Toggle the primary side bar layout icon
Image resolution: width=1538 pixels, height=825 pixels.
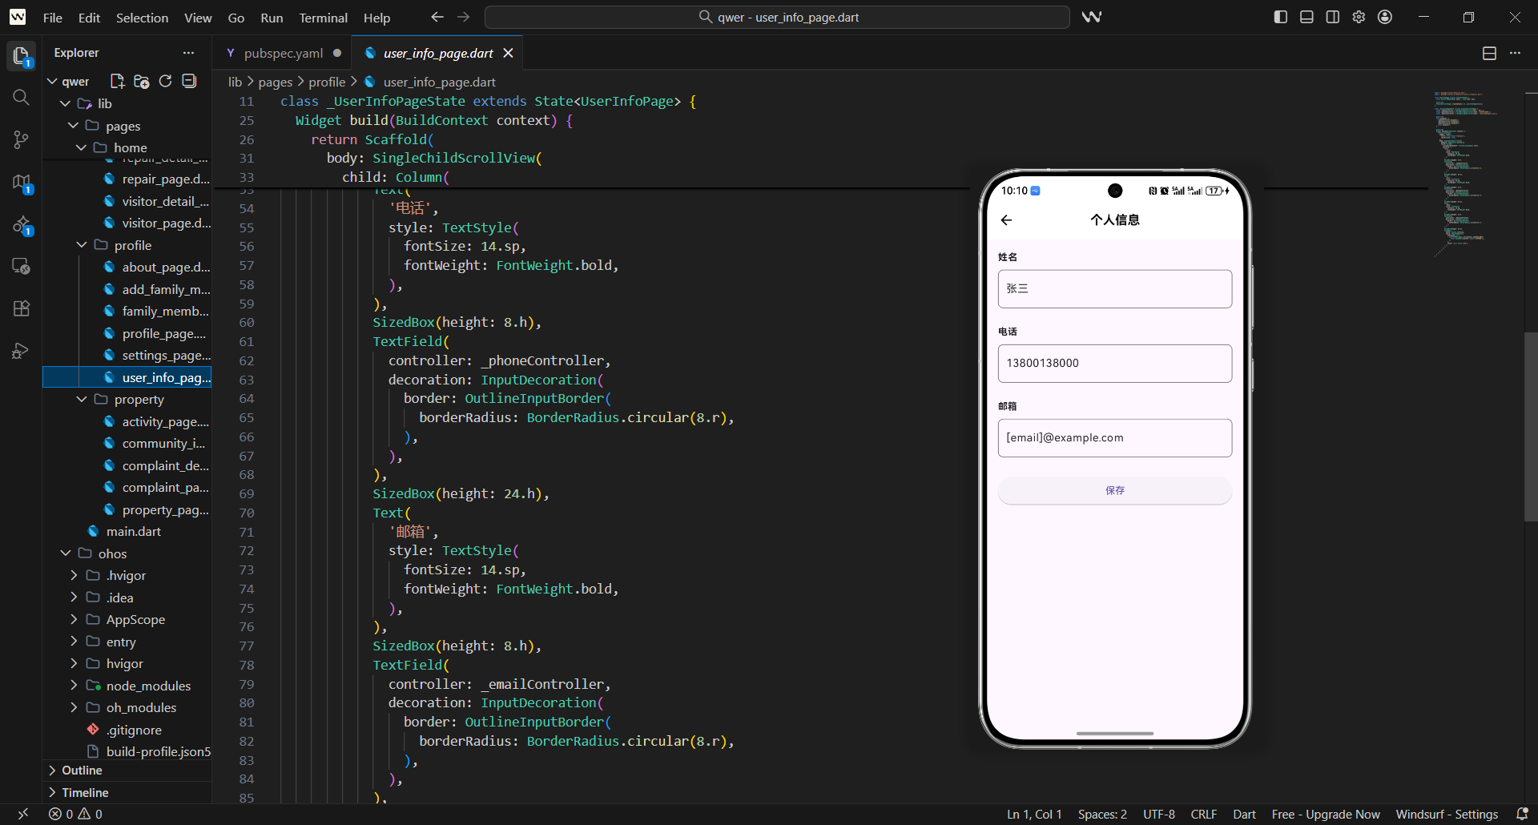coord(1281,17)
